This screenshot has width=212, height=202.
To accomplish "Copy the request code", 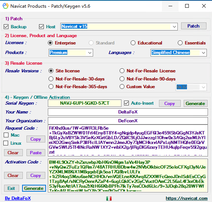I will pos(36,139).
